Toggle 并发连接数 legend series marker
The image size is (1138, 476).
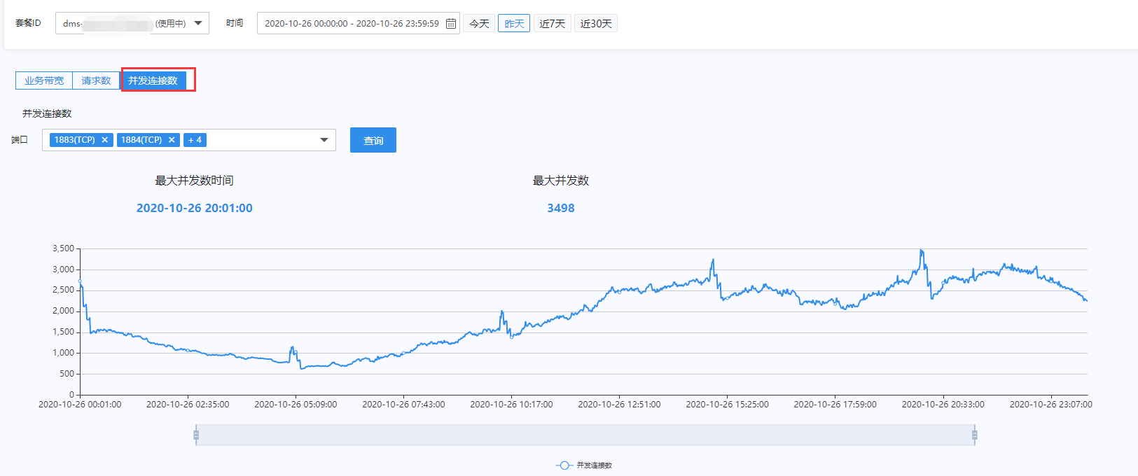[x=564, y=465]
